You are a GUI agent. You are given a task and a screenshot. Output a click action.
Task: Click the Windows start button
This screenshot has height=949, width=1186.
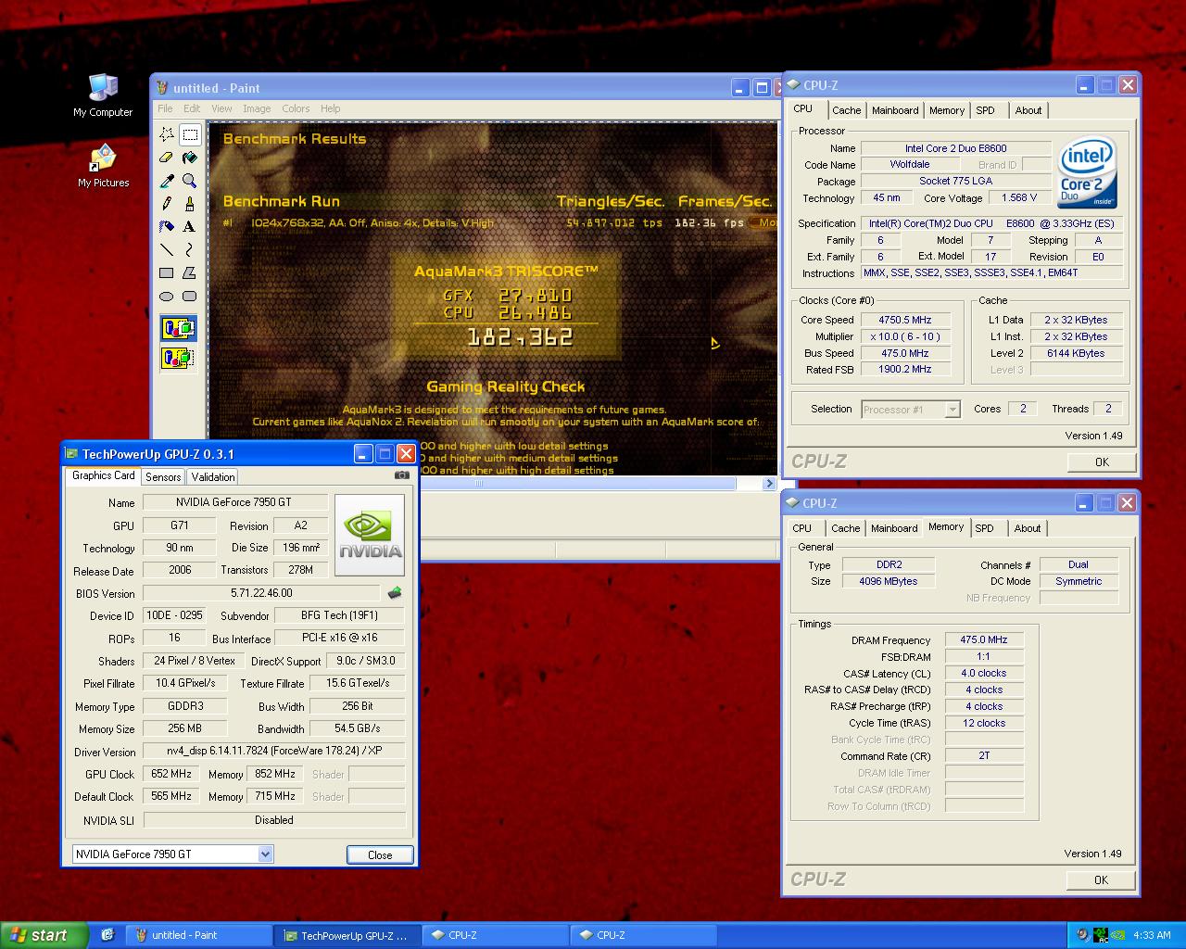tap(44, 935)
